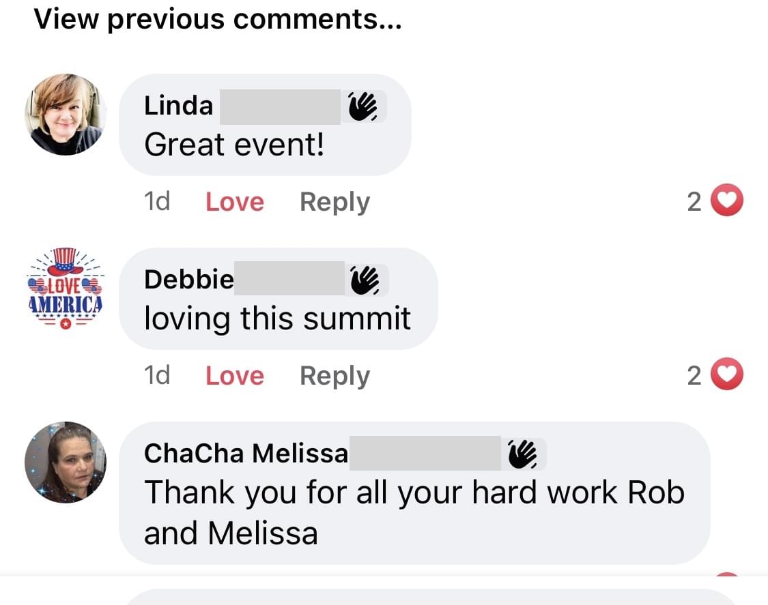
Task: Tap waving hand badge next to Debbie
Action: (x=366, y=280)
